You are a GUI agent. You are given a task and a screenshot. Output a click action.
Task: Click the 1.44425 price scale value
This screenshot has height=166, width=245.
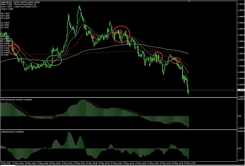[x=241, y=47]
